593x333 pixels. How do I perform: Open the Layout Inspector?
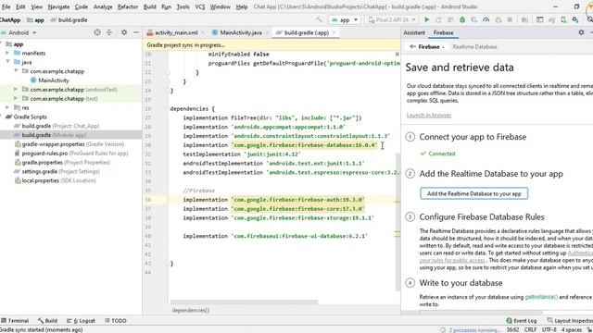point(570,321)
